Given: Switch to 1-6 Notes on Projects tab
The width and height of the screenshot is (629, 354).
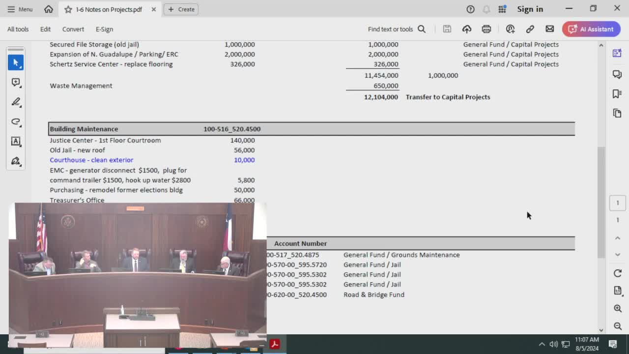Looking at the screenshot, I should [109, 9].
